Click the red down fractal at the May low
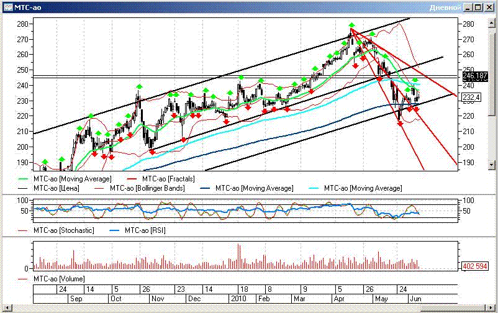This screenshot has height=313, width=498. point(400,124)
